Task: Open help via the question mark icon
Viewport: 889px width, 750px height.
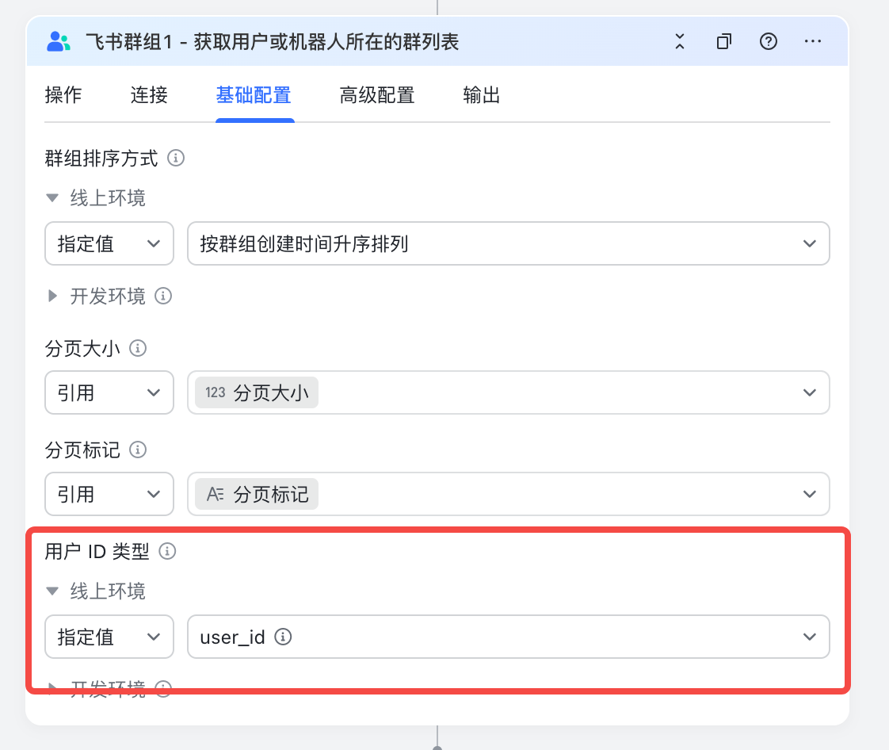Action: [x=769, y=41]
